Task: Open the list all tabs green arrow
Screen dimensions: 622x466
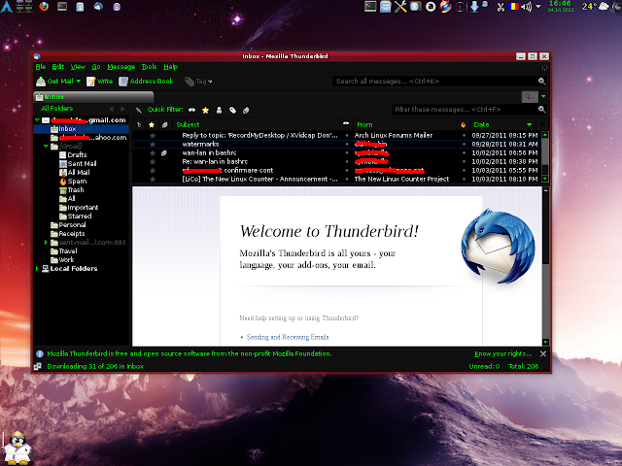Action: coord(543,97)
